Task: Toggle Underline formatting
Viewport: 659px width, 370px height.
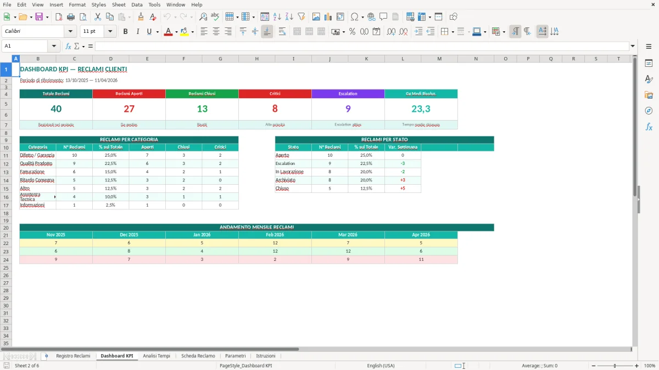Action: [x=149, y=32]
